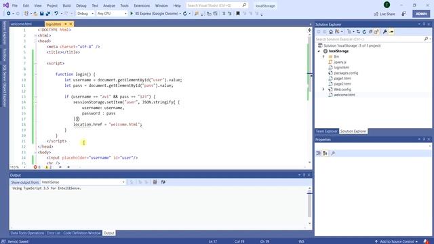Collapse the localStorage project node
The height and width of the screenshot is (244, 434).
tap(319, 52)
